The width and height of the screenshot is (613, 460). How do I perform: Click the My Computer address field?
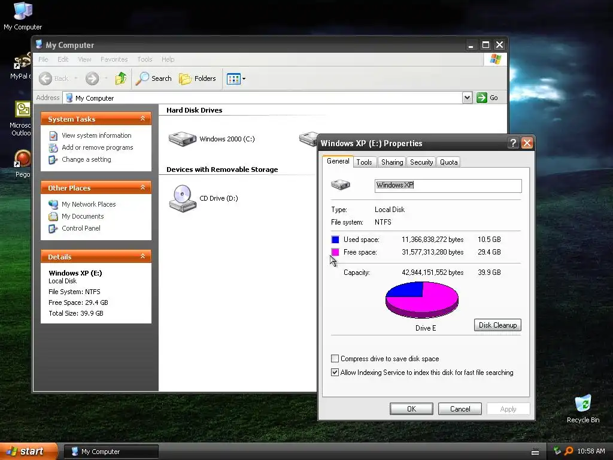[262, 98]
